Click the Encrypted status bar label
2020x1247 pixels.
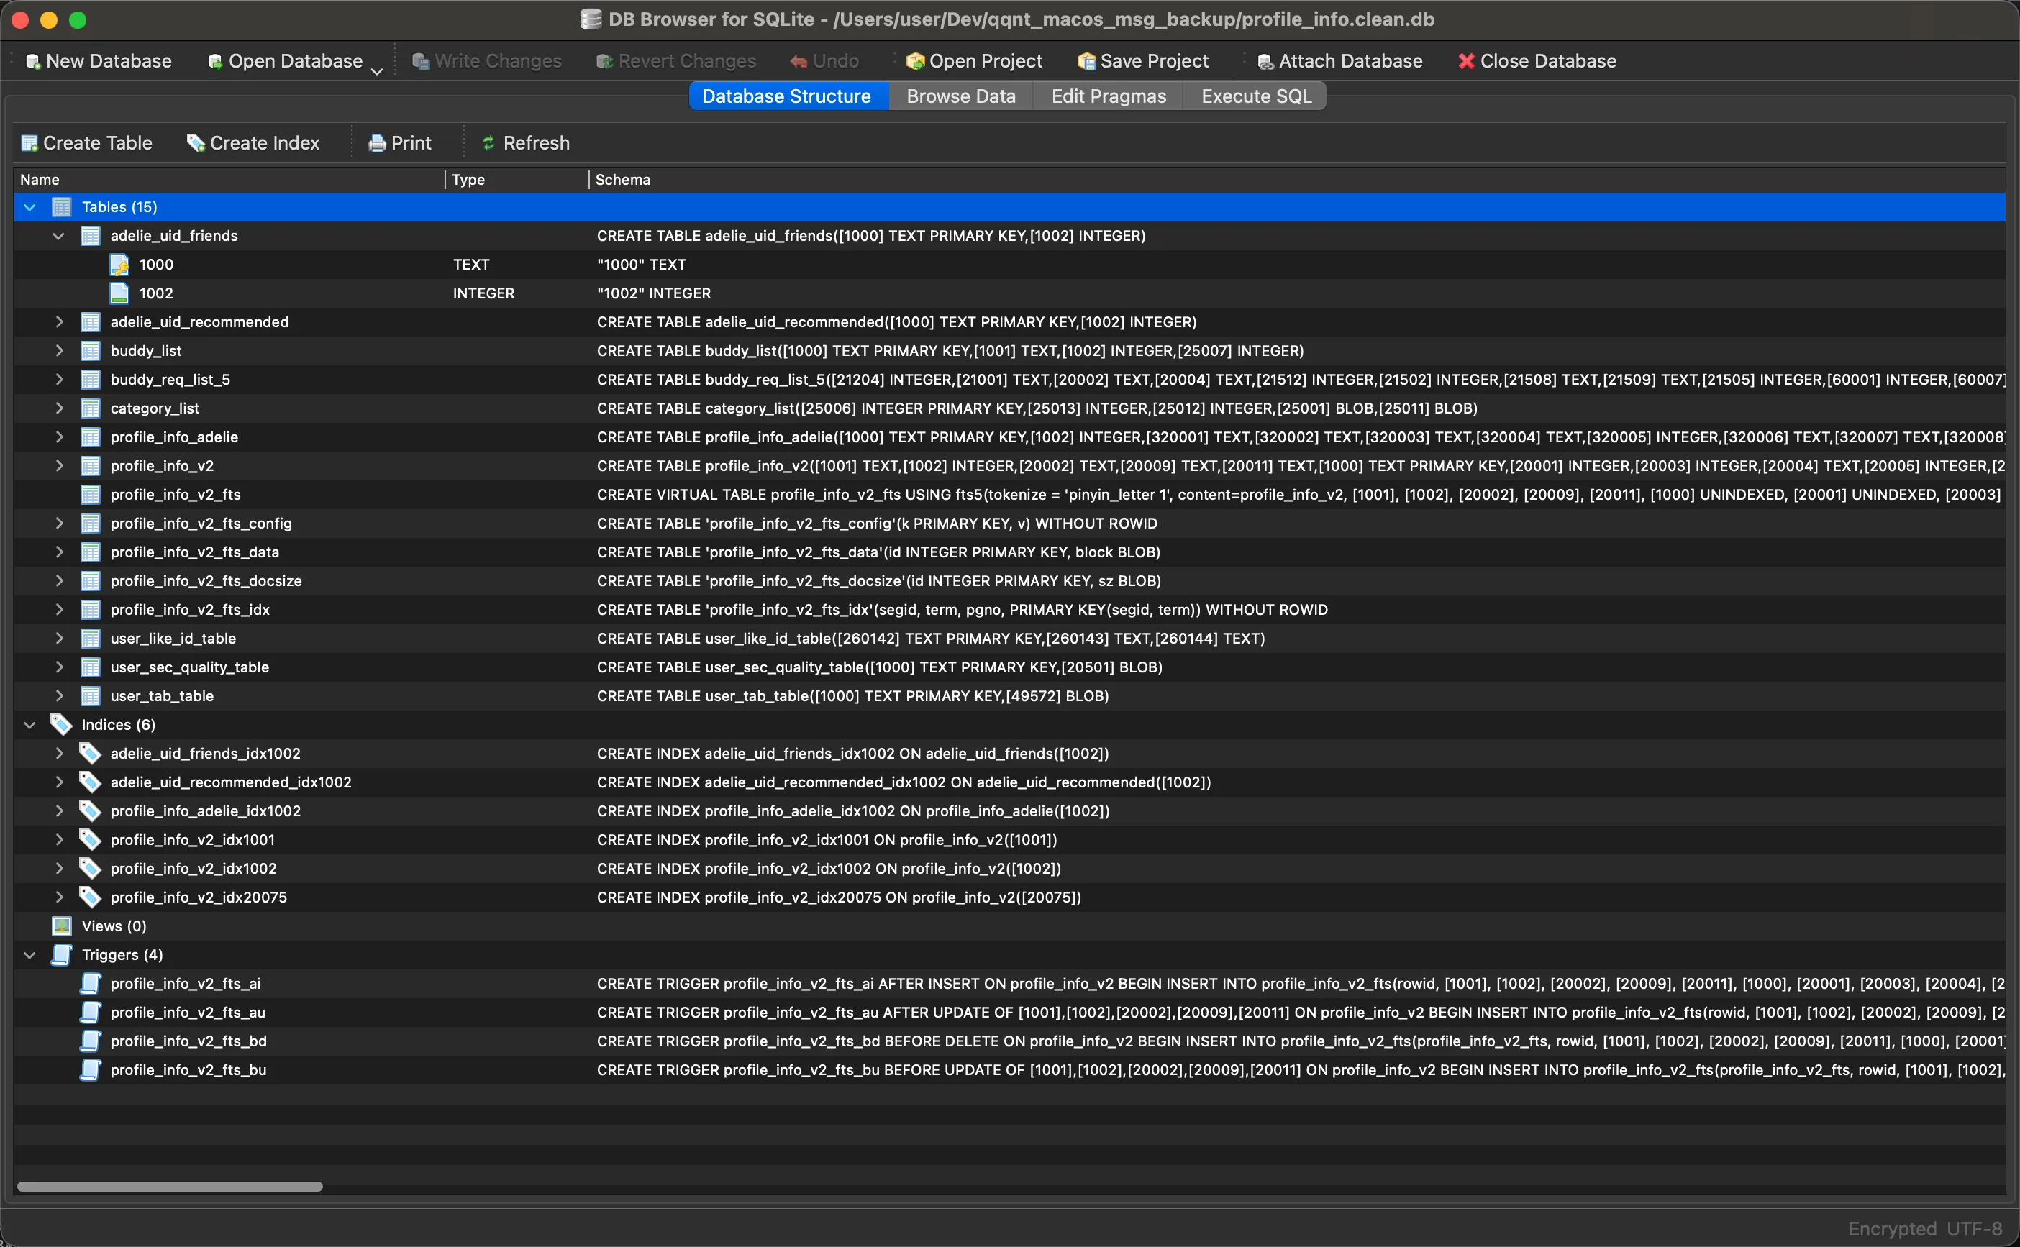[x=1891, y=1229]
